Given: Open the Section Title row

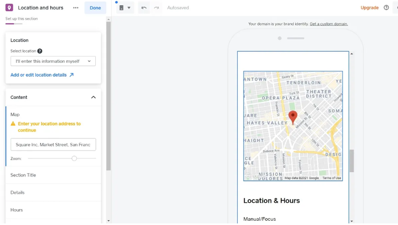Looking at the screenshot, I should pos(53,175).
